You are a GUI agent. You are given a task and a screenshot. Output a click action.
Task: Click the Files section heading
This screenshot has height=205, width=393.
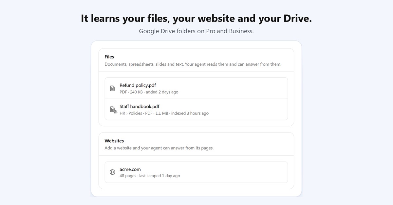(109, 57)
